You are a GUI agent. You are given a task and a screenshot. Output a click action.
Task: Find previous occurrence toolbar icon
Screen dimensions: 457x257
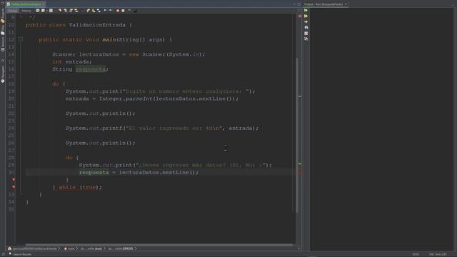click(x=66, y=11)
